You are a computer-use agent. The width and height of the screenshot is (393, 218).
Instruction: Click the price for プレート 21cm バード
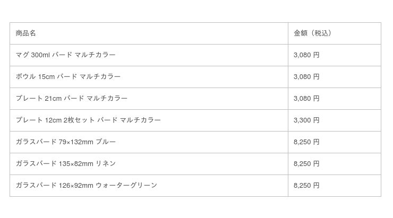306,99
